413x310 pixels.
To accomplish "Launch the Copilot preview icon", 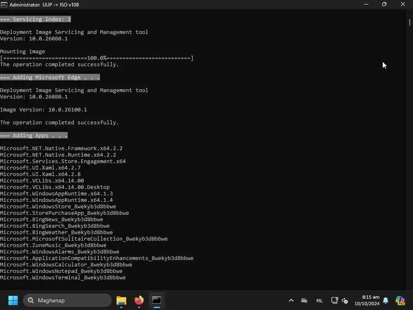I will [x=400, y=300].
